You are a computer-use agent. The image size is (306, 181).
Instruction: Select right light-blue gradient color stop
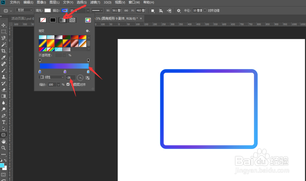pyautogui.click(x=88, y=72)
